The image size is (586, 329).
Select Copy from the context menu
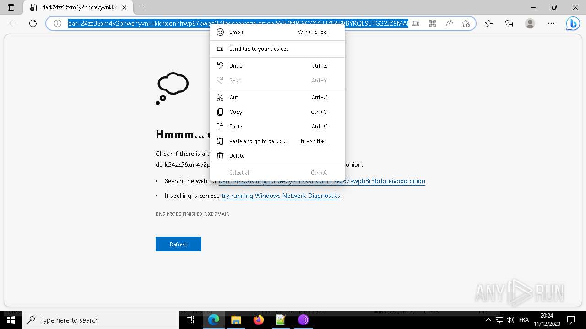coord(277,112)
